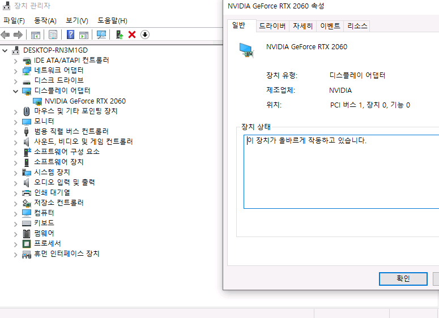Expand IDE ATA/ATAPI 컨트롤러 node
The height and width of the screenshot is (318, 439).
(x=16, y=61)
